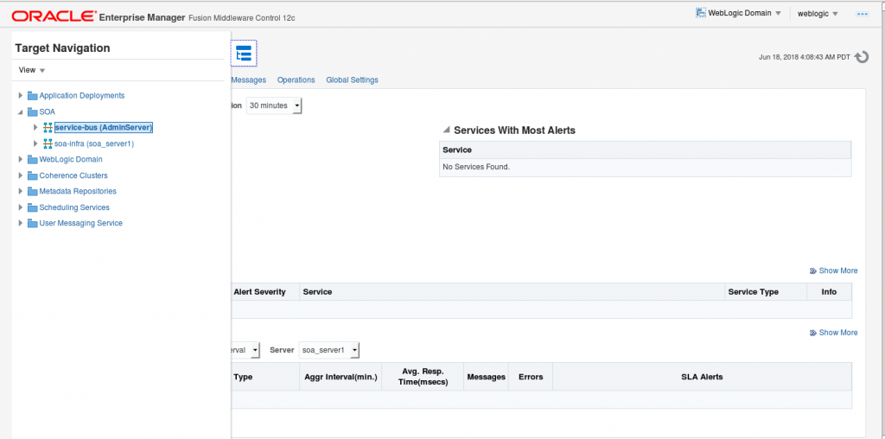Click the Service column header in alerts table

click(512, 292)
